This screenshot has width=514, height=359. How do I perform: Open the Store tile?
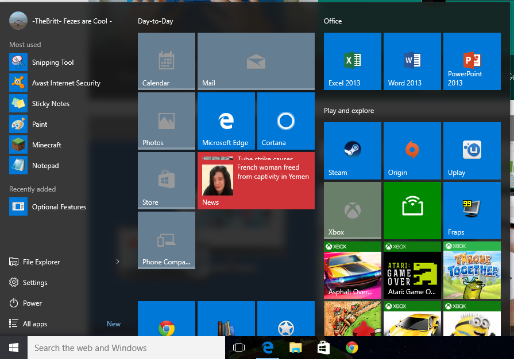167,180
